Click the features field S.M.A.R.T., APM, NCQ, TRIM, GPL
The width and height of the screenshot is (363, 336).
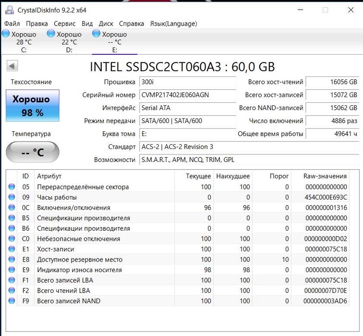[249, 160]
